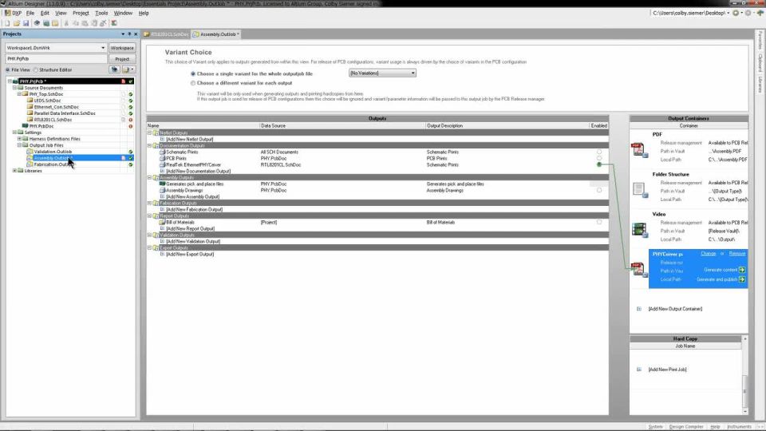Click [Add New Output Container]

[x=675, y=309]
